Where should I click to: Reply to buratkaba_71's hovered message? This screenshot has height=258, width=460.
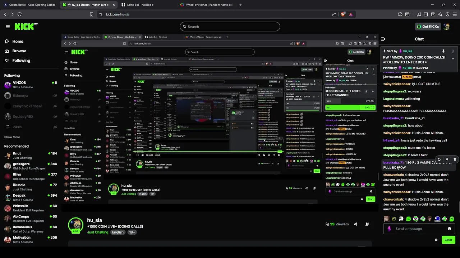[439, 159]
